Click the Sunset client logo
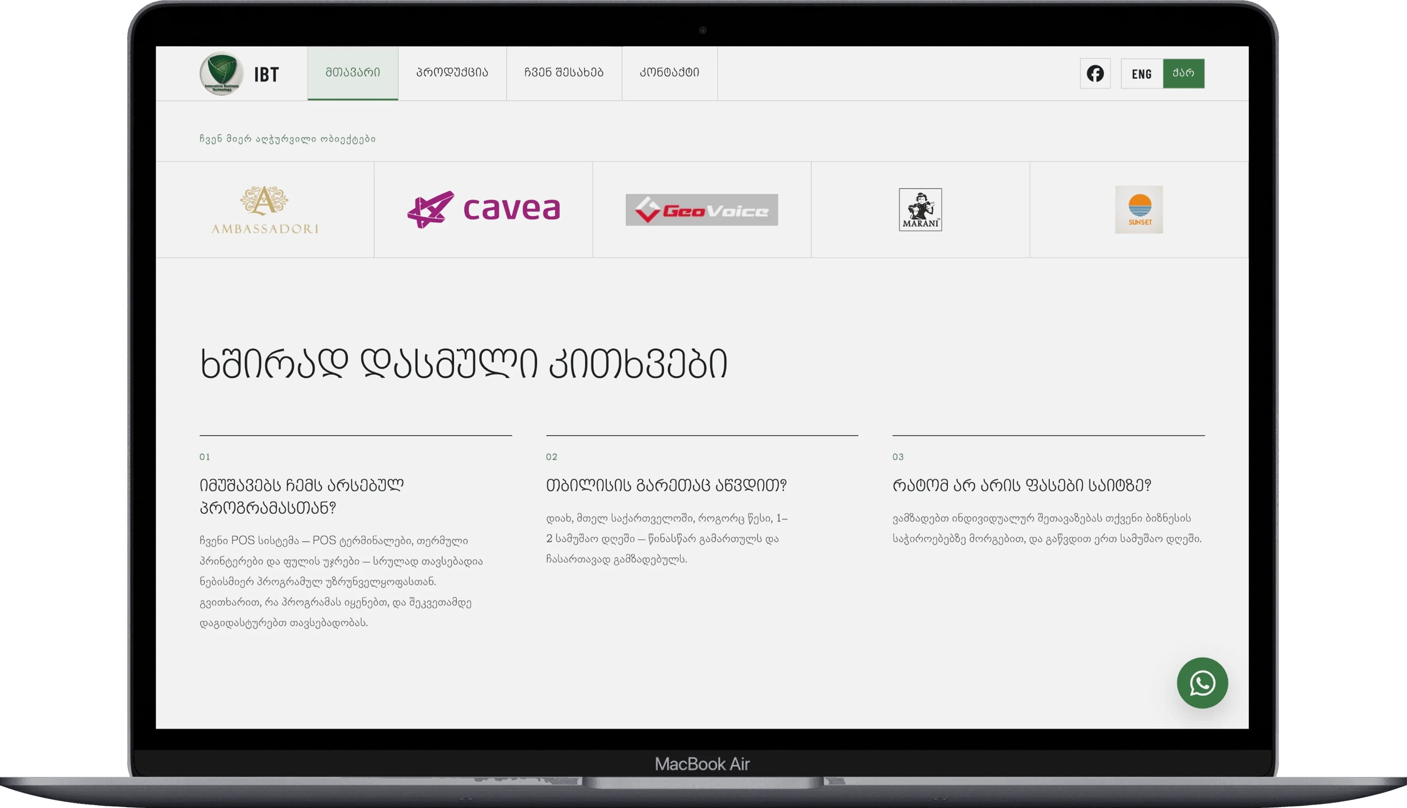 [x=1138, y=209]
